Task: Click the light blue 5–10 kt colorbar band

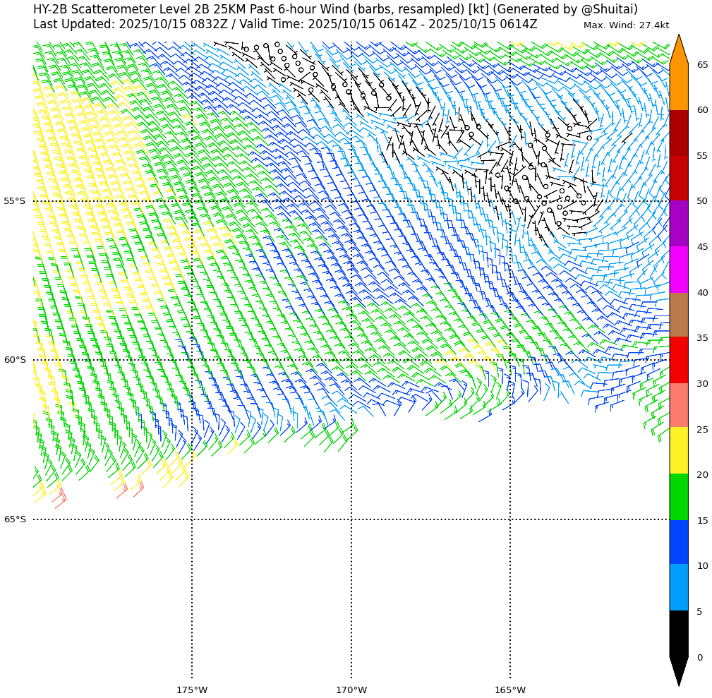Action: click(678, 587)
